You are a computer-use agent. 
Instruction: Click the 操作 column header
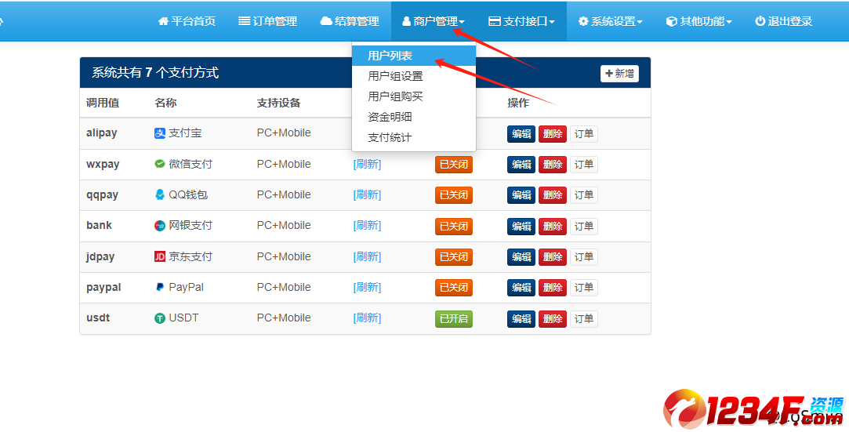(x=518, y=103)
